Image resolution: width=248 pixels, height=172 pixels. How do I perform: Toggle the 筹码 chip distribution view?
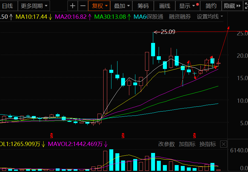(x=143, y=6)
